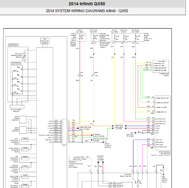This screenshot has width=189, height=188.
Task: Select the INPUT SPEED SENSOR 2 label
Action: tap(15, 129)
